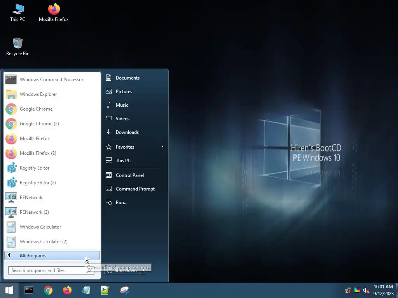Open the This PC desktop icon

(18, 12)
